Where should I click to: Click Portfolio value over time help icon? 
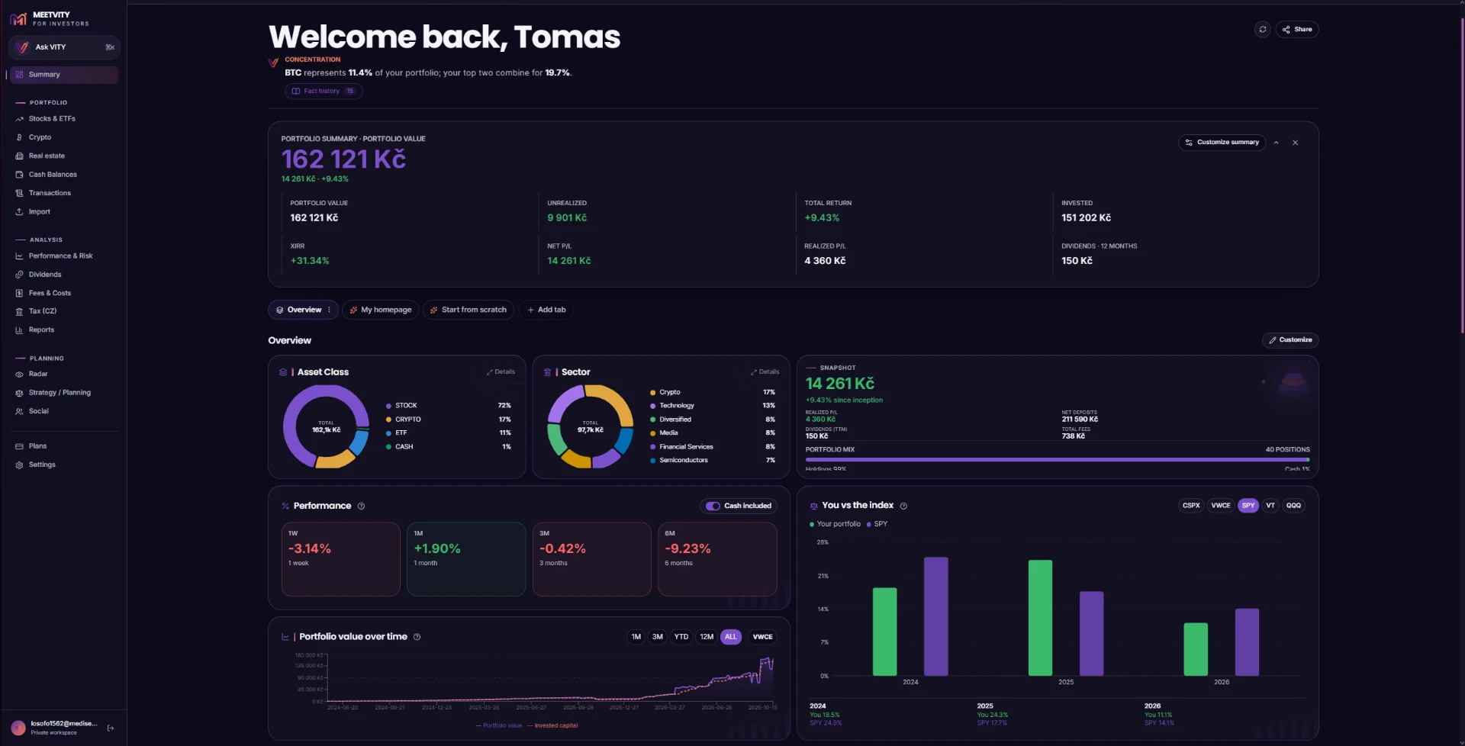click(417, 637)
